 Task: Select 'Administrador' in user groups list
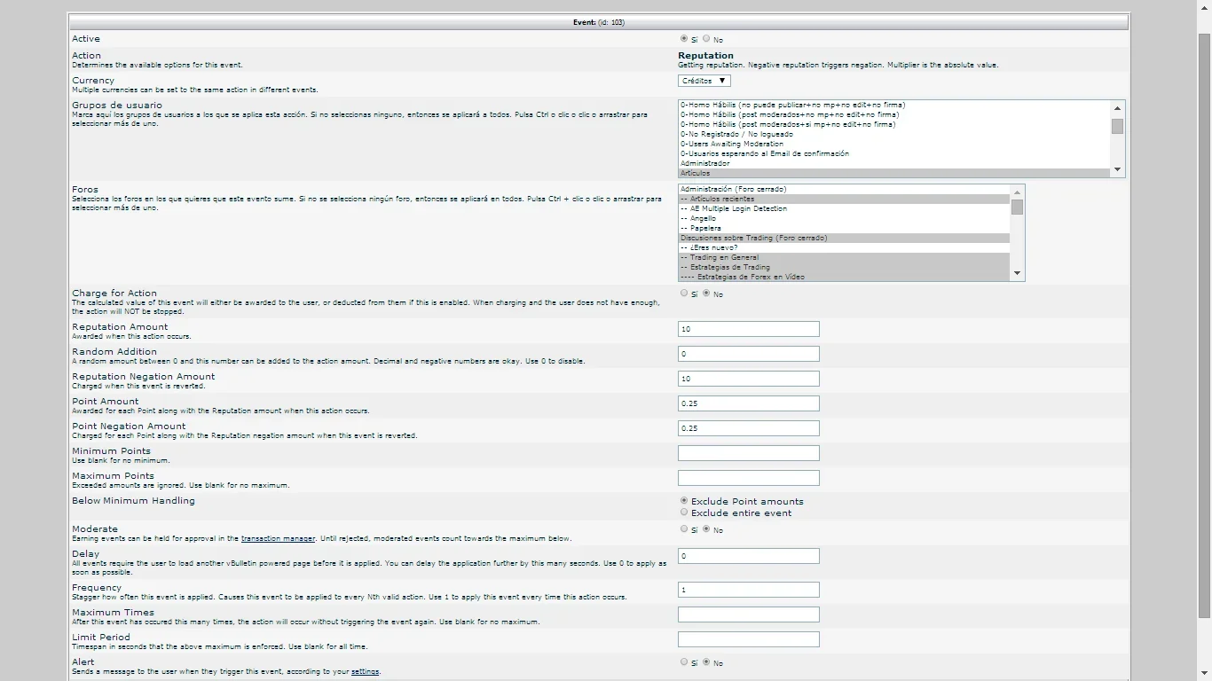pos(894,164)
